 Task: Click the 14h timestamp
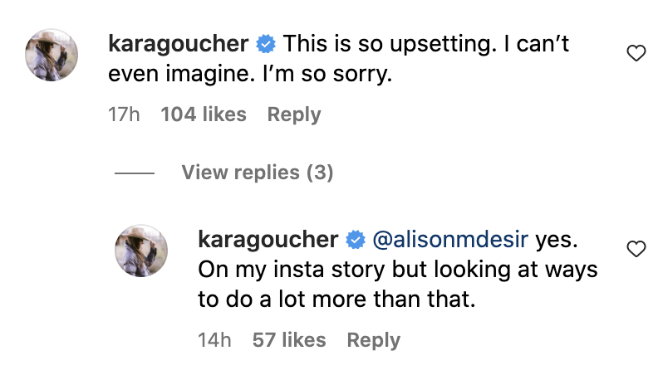[214, 340]
